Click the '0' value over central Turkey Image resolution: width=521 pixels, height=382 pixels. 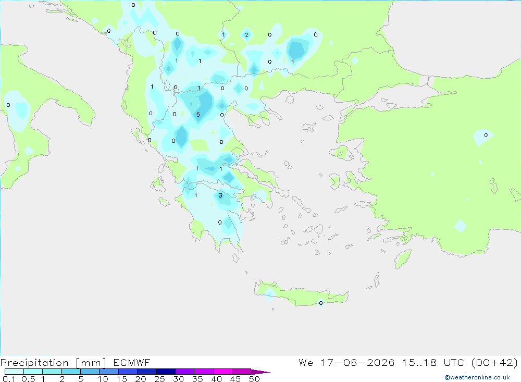pyautogui.click(x=486, y=135)
